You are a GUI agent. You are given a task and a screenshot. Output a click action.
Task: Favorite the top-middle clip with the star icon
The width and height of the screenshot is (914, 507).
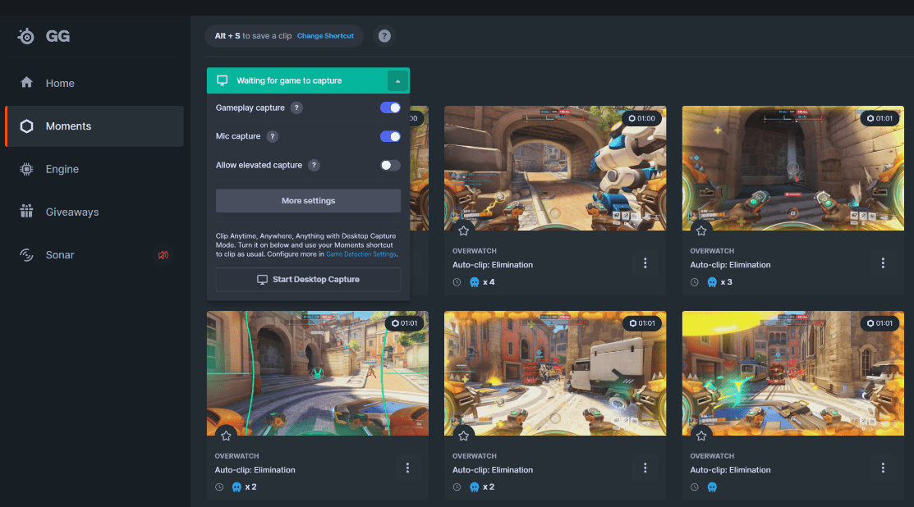463,231
